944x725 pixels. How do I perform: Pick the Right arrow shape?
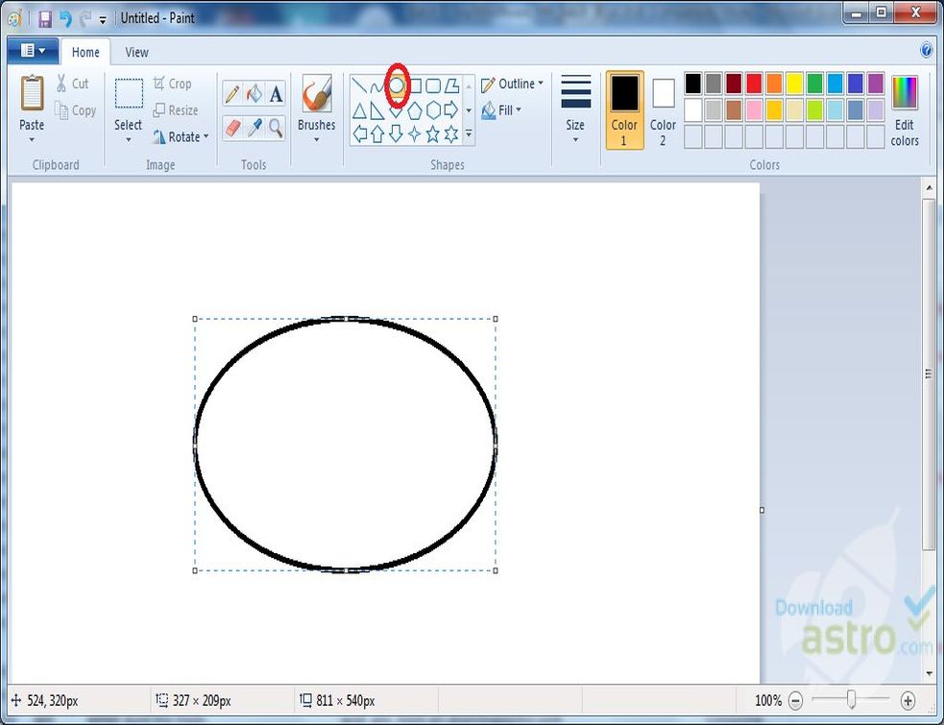451,110
